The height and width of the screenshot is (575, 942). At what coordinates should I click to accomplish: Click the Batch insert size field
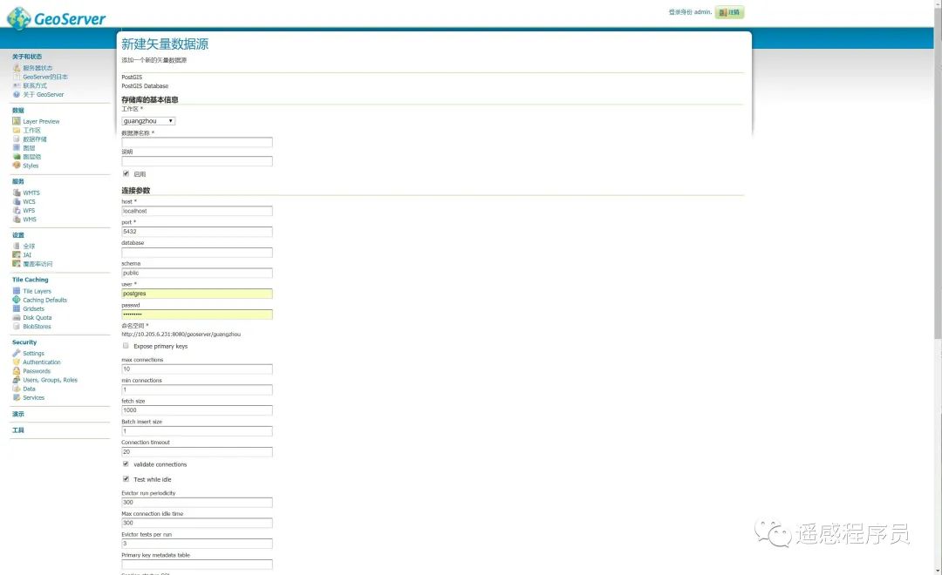197,431
